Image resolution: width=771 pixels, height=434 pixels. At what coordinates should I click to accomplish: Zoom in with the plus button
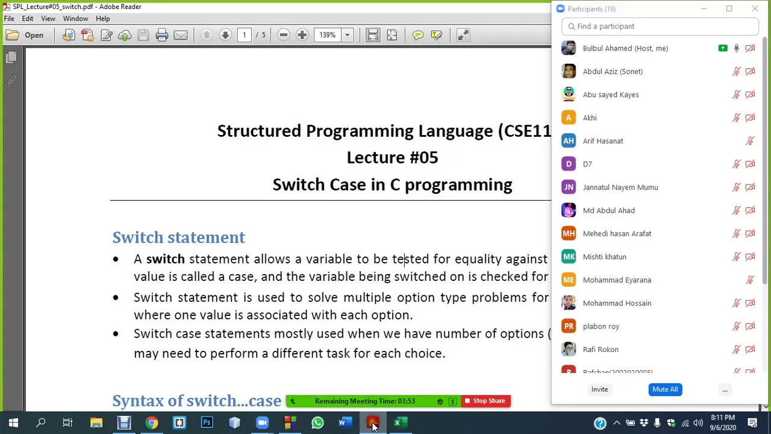coord(302,35)
